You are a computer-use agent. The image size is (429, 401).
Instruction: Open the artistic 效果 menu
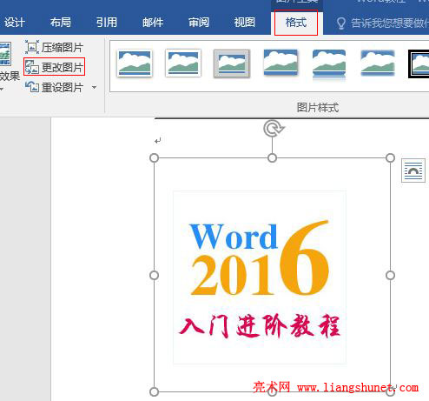tap(10, 77)
